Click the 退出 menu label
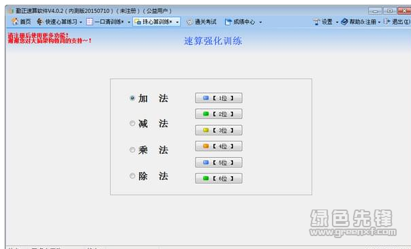Screen dimensions: 411x249 (x=401, y=22)
